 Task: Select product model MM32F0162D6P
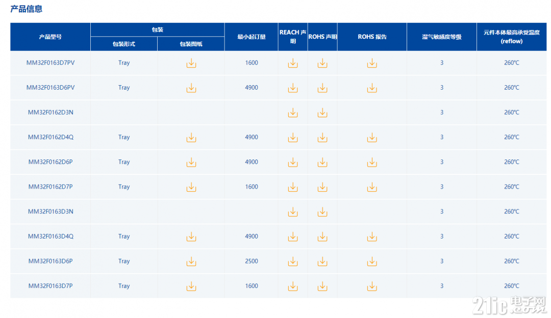tap(51, 162)
